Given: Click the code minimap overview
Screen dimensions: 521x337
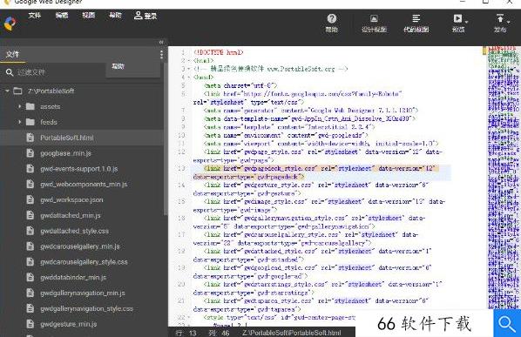Looking at the screenshot, I should [504, 178].
